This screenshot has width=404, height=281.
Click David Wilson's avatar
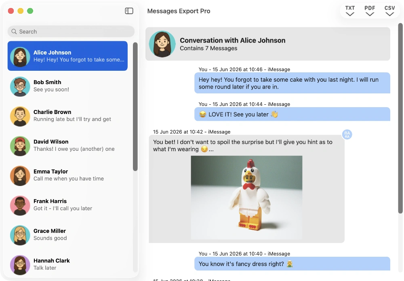tap(20, 146)
